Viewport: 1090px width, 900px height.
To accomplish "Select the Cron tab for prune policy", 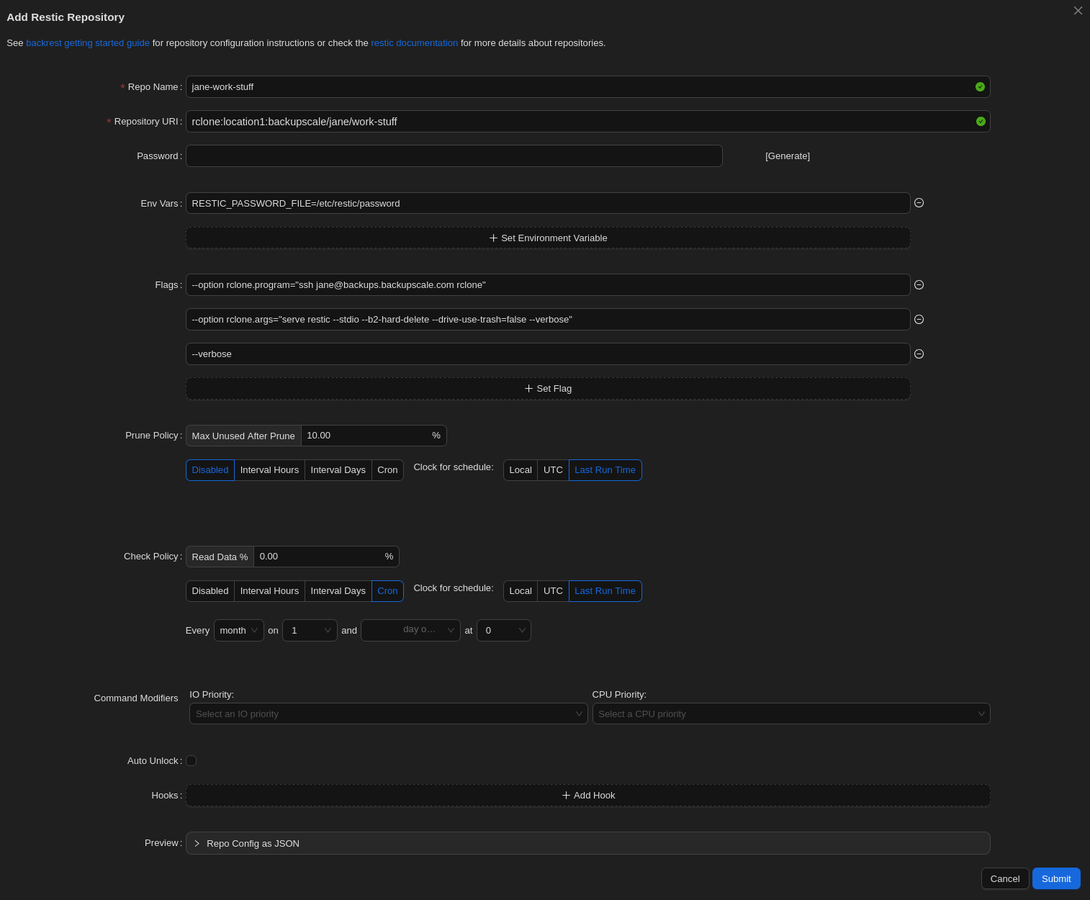I will click(x=387, y=469).
